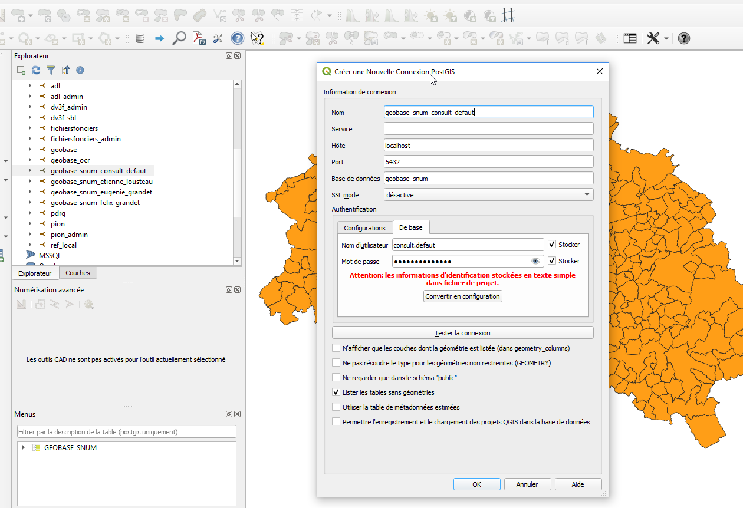
Task: Cancel the dialog with Annuler
Action: point(527,484)
